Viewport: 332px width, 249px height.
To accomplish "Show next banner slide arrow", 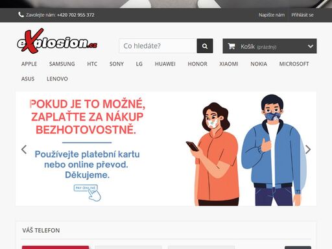I will [x=308, y=149].
